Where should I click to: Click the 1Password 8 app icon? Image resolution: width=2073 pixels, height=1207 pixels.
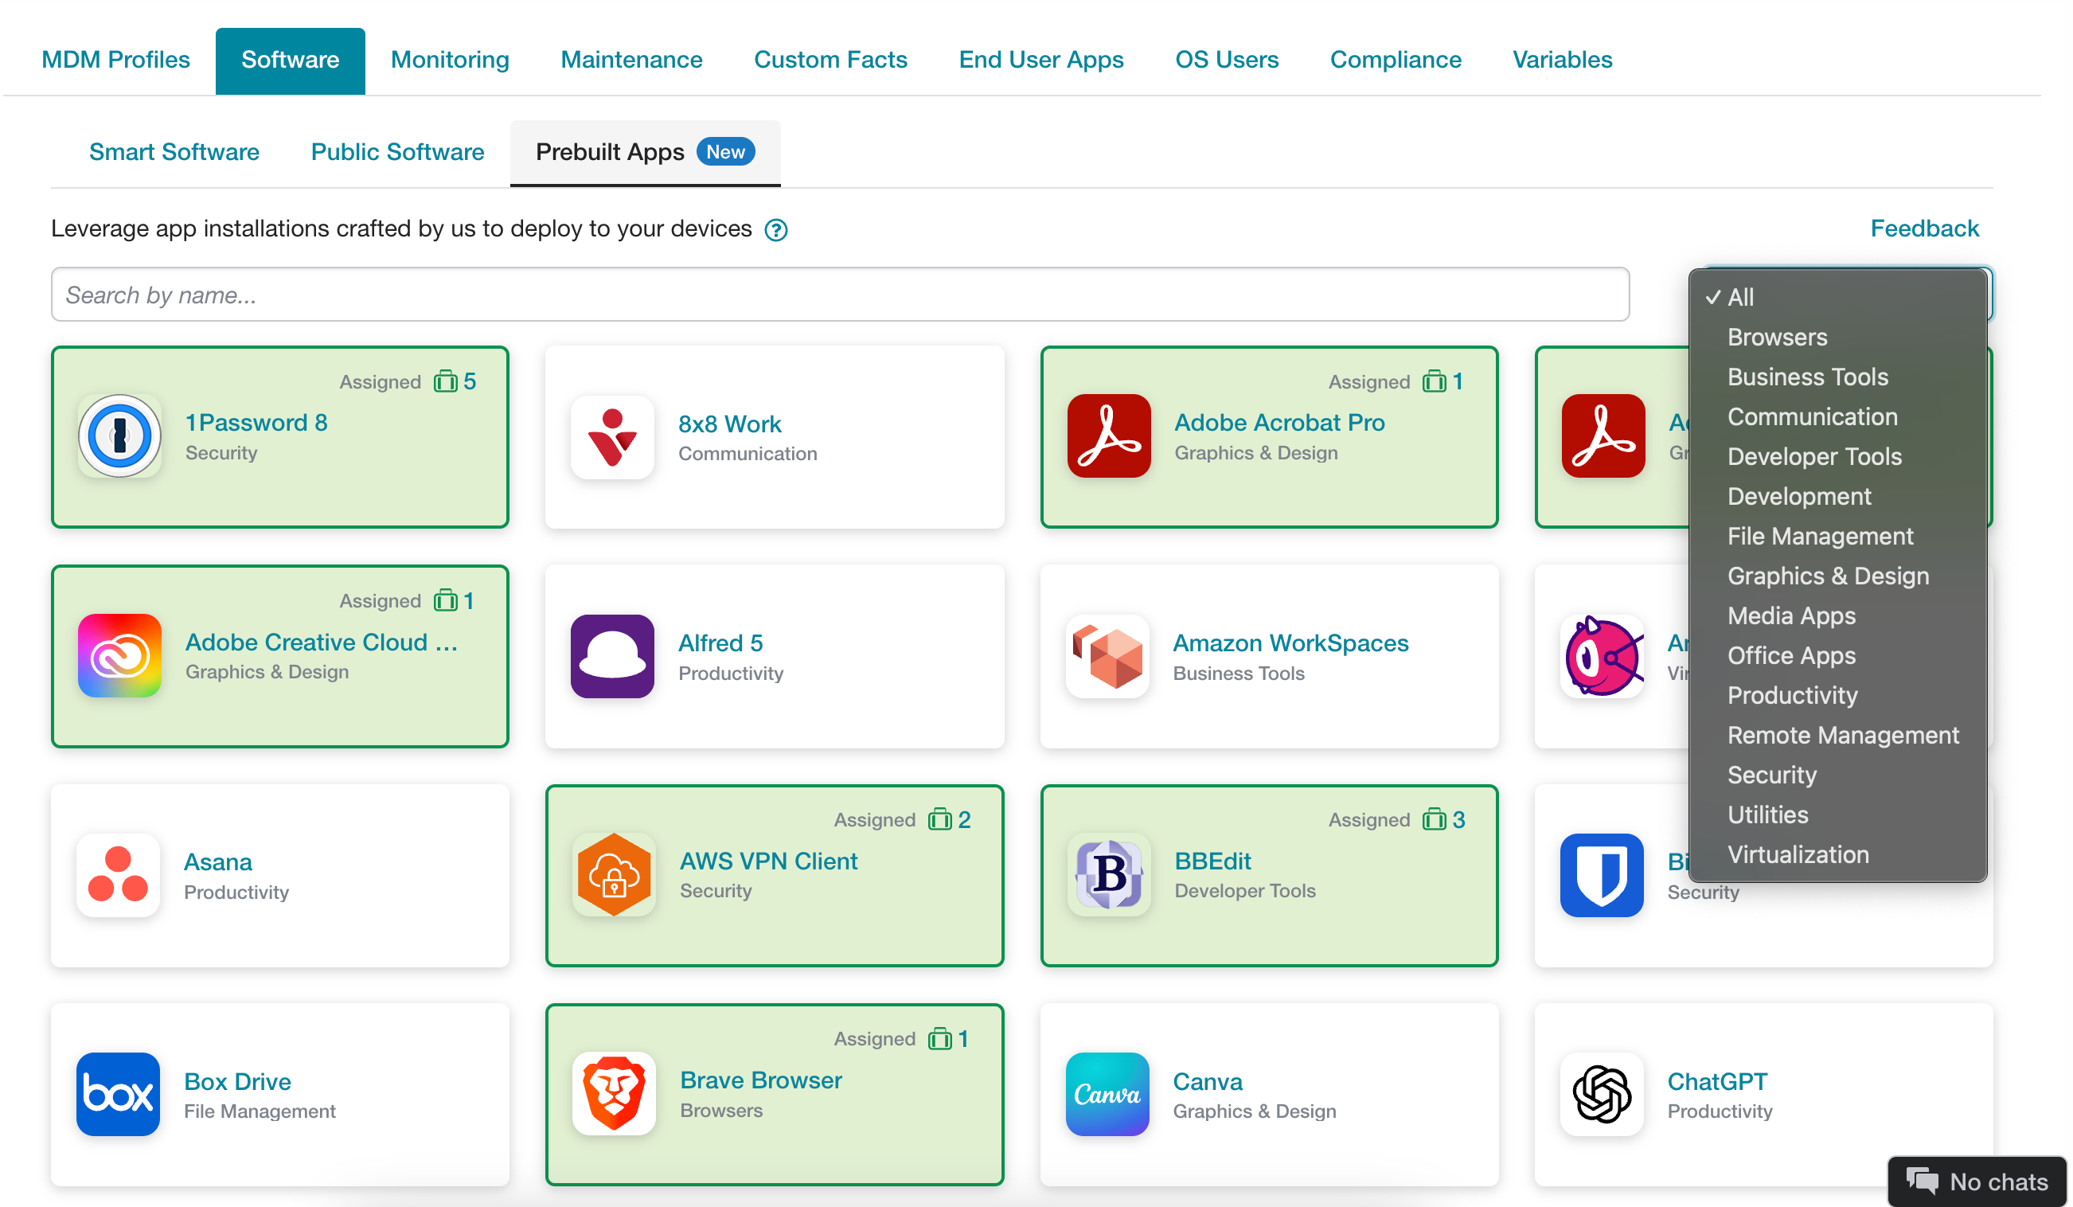[x=119, y=436]
